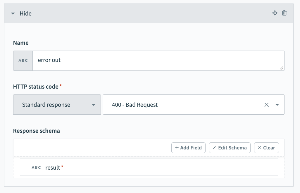The image size is (300, 193).
Task: Click the plus icon on Add Field
Action: (177, 148)
